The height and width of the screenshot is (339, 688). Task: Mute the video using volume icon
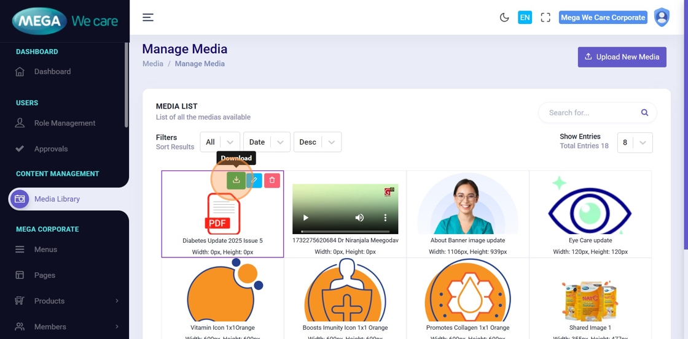[359, 218]
